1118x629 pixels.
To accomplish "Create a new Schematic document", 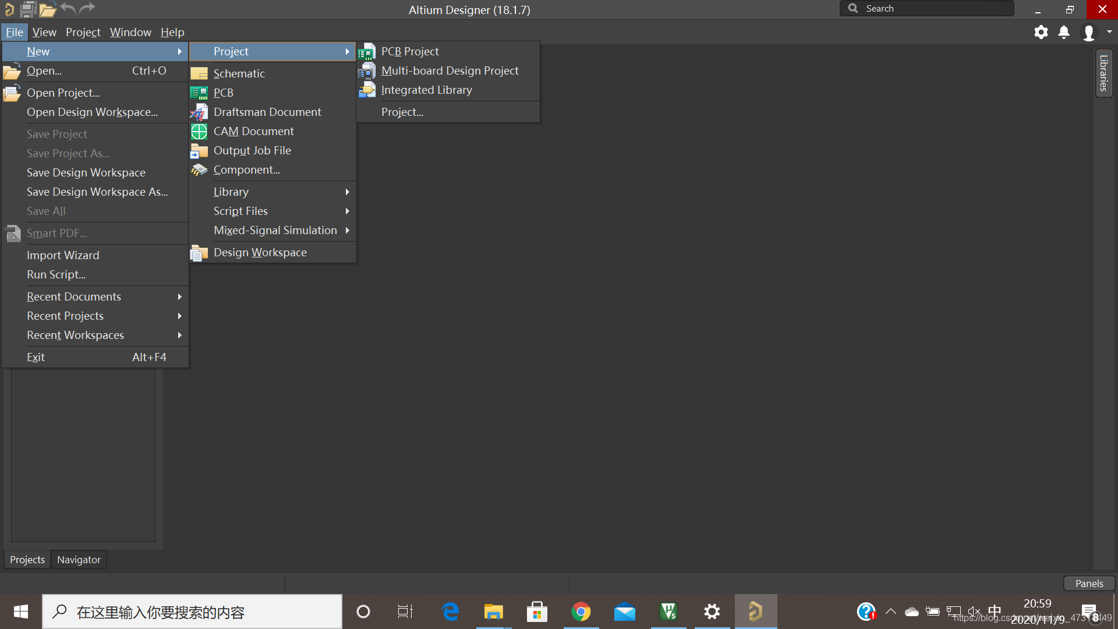I will [239, 73].
